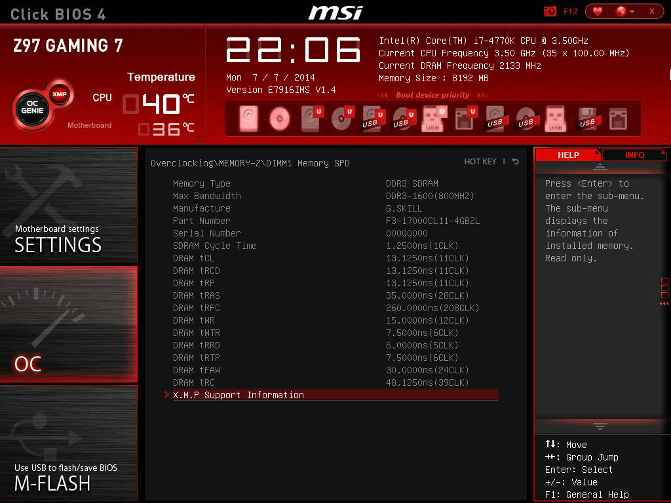The width and height of the screenshot is (671, 503).
Task: Select the USB floppy boot device
Action: pyautogui.click(x=588, y=119)
